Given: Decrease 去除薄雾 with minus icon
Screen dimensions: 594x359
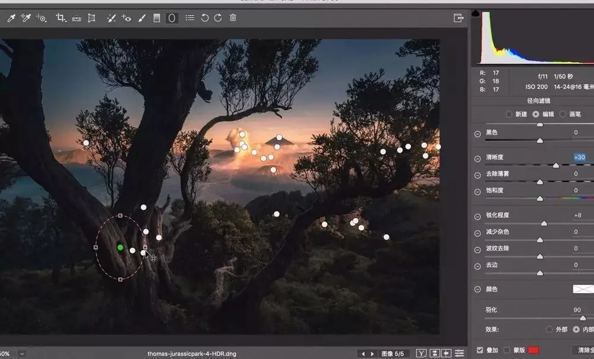Looking at the screenshot, I should coord(478,176).
